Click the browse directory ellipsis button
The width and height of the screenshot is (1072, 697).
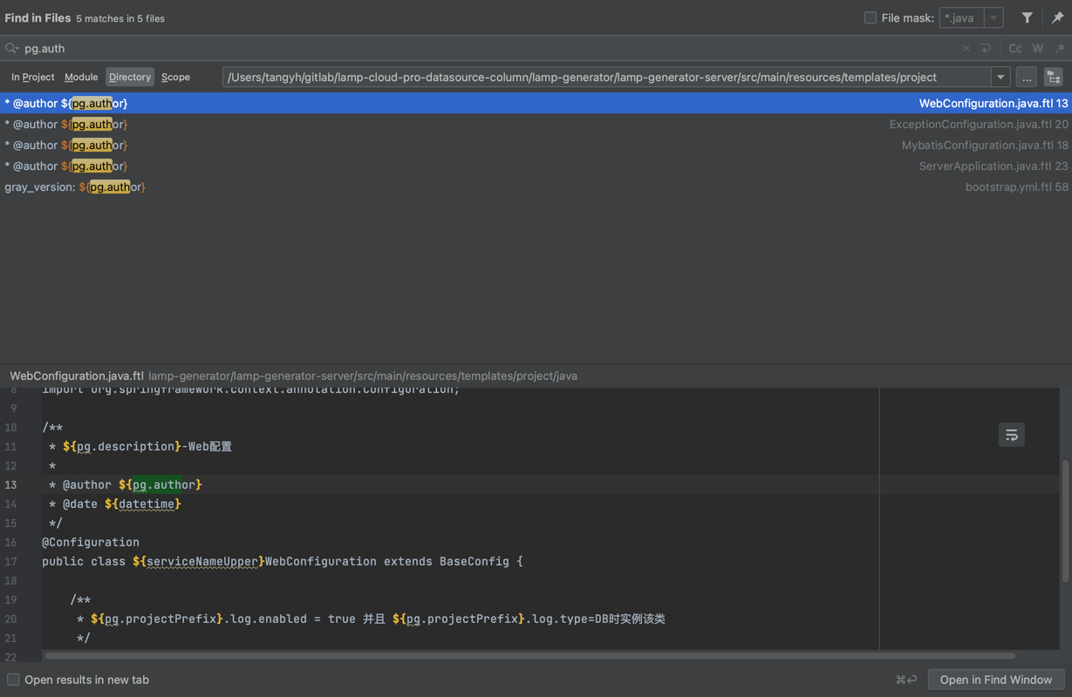tap(1027, 78)
